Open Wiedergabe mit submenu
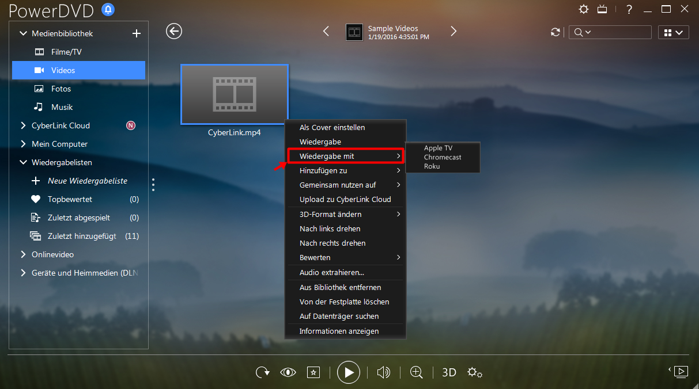Screen dimensions: 699x389 click(346, 156)
